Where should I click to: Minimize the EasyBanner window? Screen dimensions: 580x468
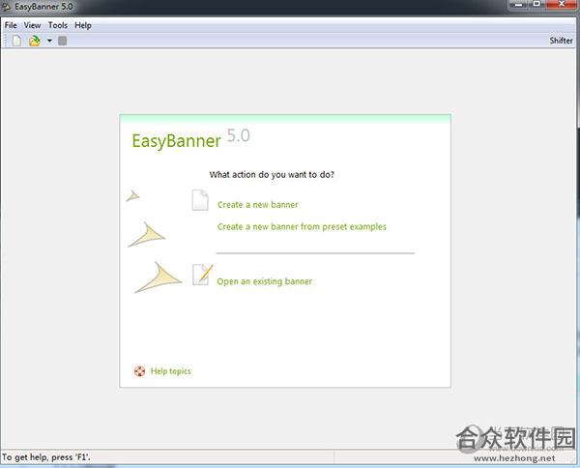(518, 5)
